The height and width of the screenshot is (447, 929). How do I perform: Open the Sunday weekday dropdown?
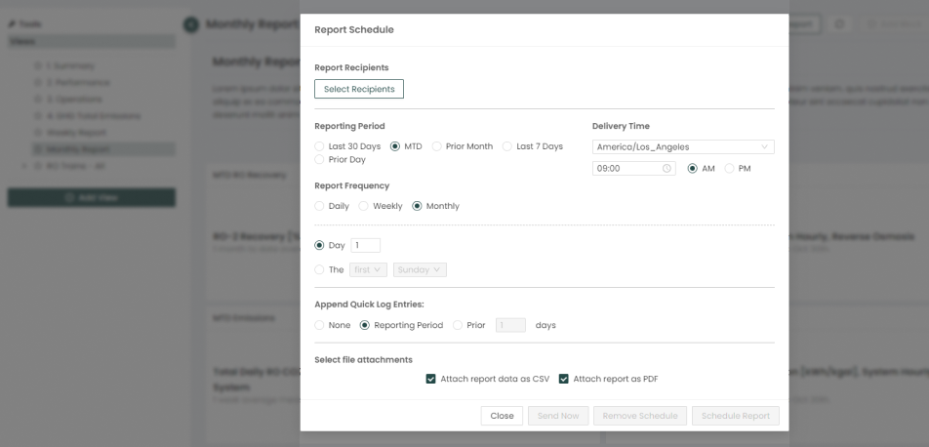tap(420, 269)
